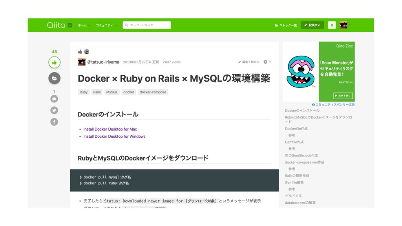
Task: Click the docker pull mysql code line
Action: pos(105,177)
